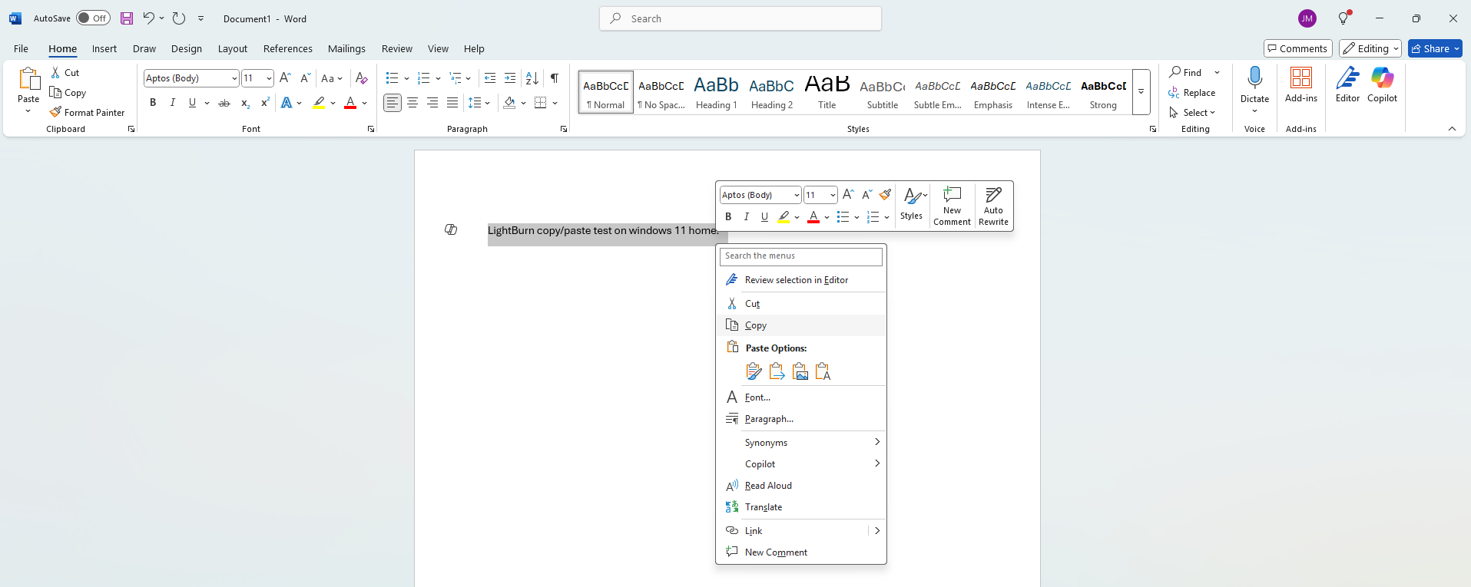
Task: Choose Keep Text Only paste option
Action: click(x=823, y=371)
